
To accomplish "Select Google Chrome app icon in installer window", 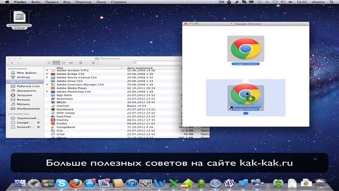I will pos(246,49).
